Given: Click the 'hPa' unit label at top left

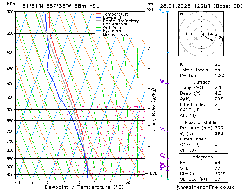Looking at the screenshot, I should click(11, 4).
